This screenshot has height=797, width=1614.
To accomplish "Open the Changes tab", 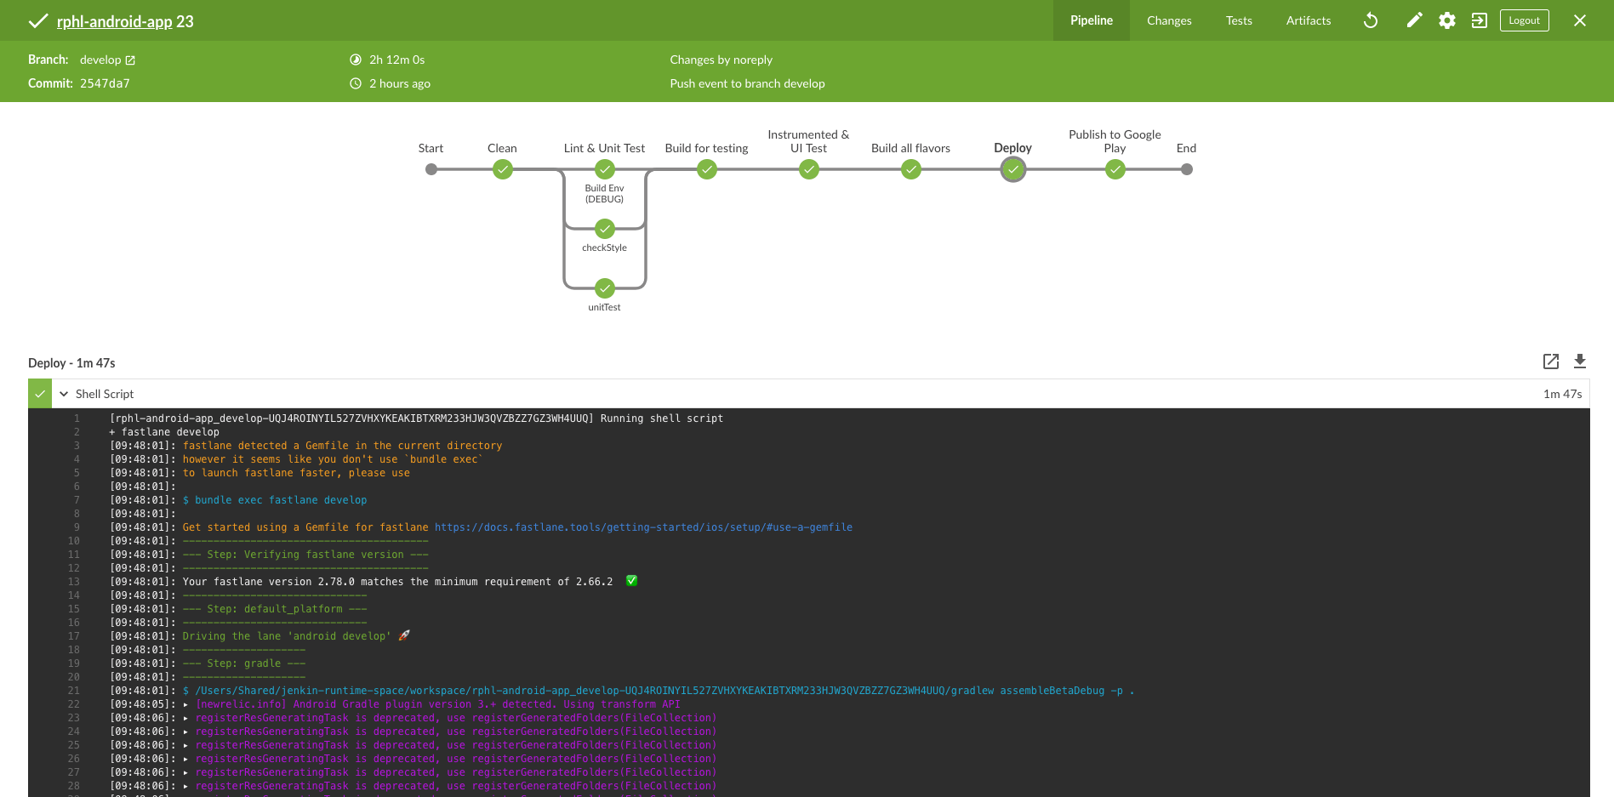I will (x=1169, y=20).
